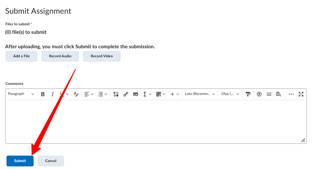Screen dimensions: 315x169
Task: Open the word count tool
Action: tap(269, 94)
